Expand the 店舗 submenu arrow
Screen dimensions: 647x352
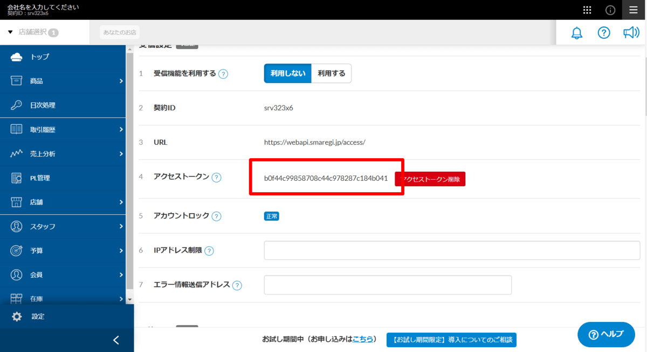click(121, 202)
